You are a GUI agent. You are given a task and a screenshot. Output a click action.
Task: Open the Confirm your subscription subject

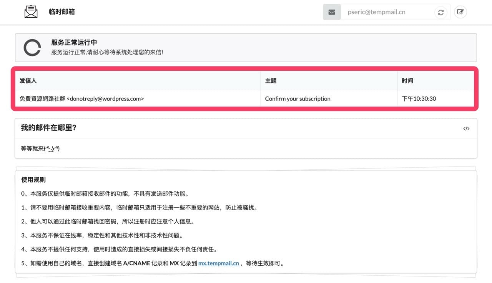point(298,98)
